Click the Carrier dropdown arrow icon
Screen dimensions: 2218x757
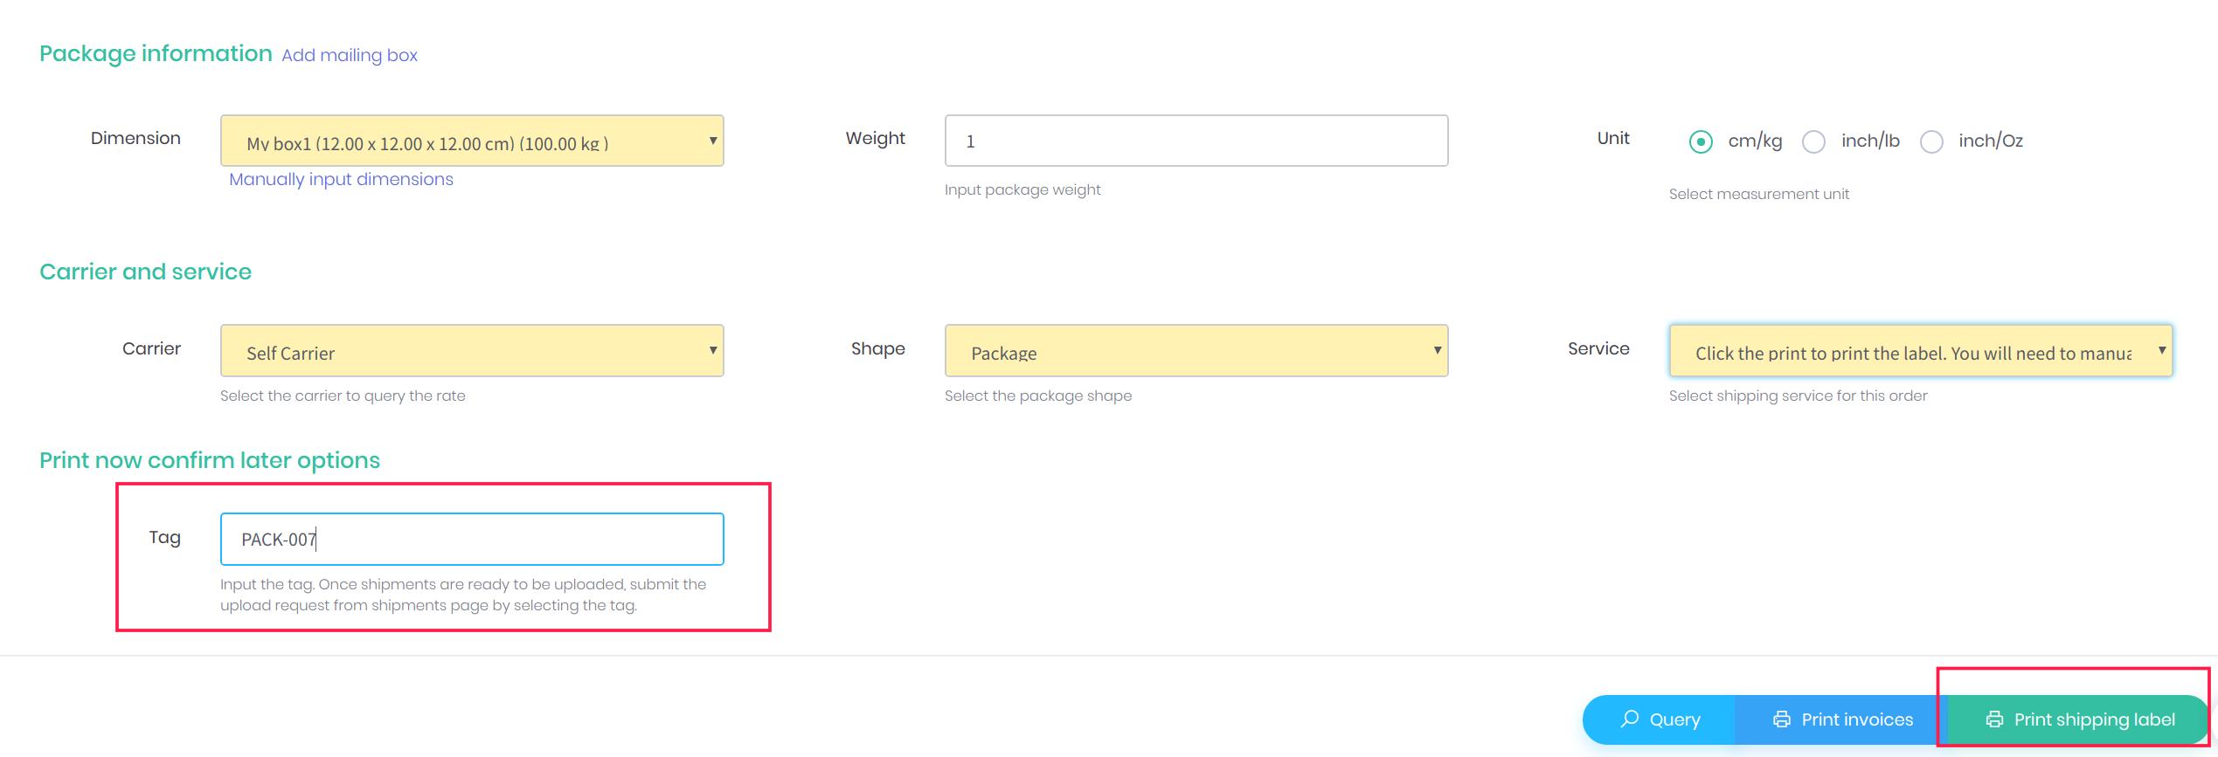click(x=713, y=350)
